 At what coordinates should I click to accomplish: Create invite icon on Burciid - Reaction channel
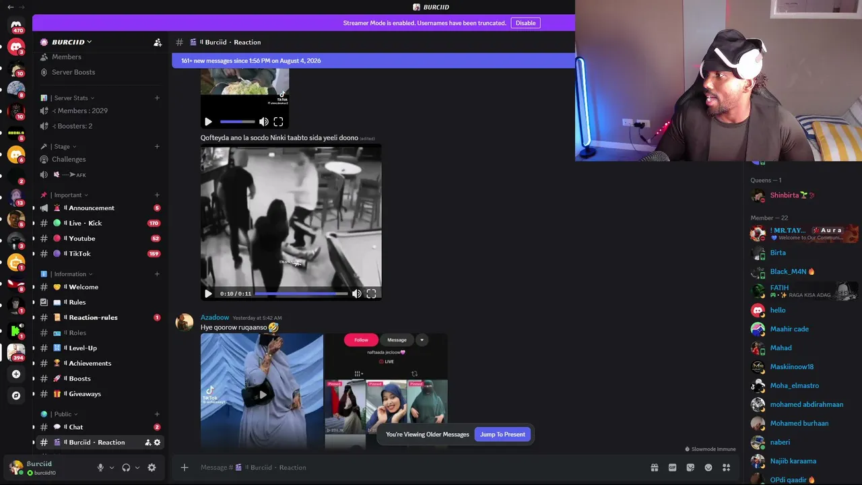(147, 443)
